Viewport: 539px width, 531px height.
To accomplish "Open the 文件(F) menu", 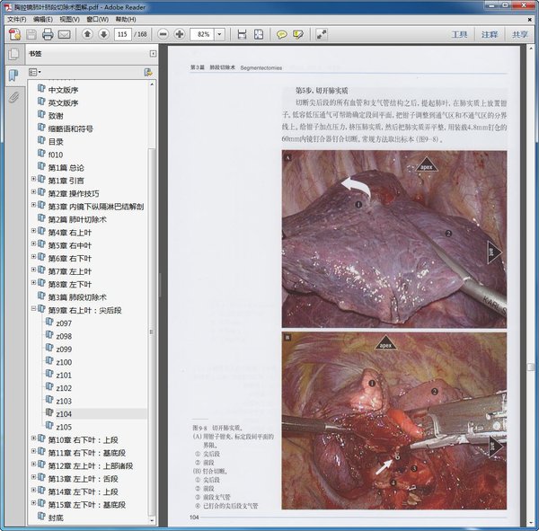I will (17, 19).
